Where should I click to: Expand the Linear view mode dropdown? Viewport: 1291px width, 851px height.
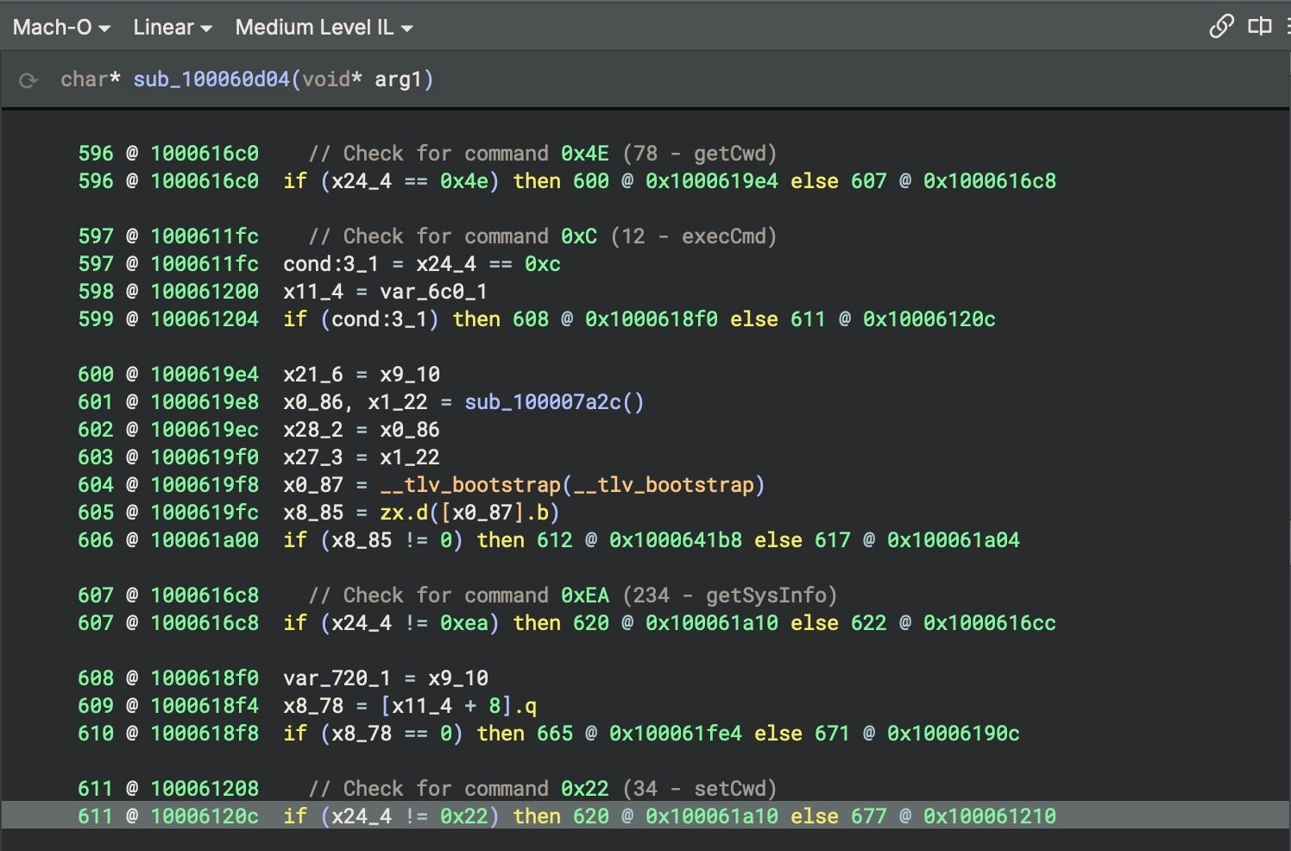click(x=173, y=28)
